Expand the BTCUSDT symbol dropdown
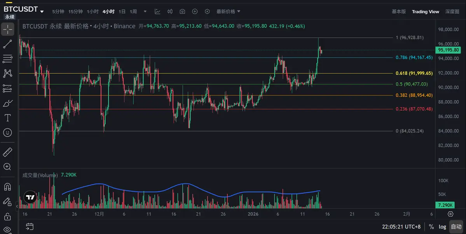466x234 pixels. (x=42, y=12)
